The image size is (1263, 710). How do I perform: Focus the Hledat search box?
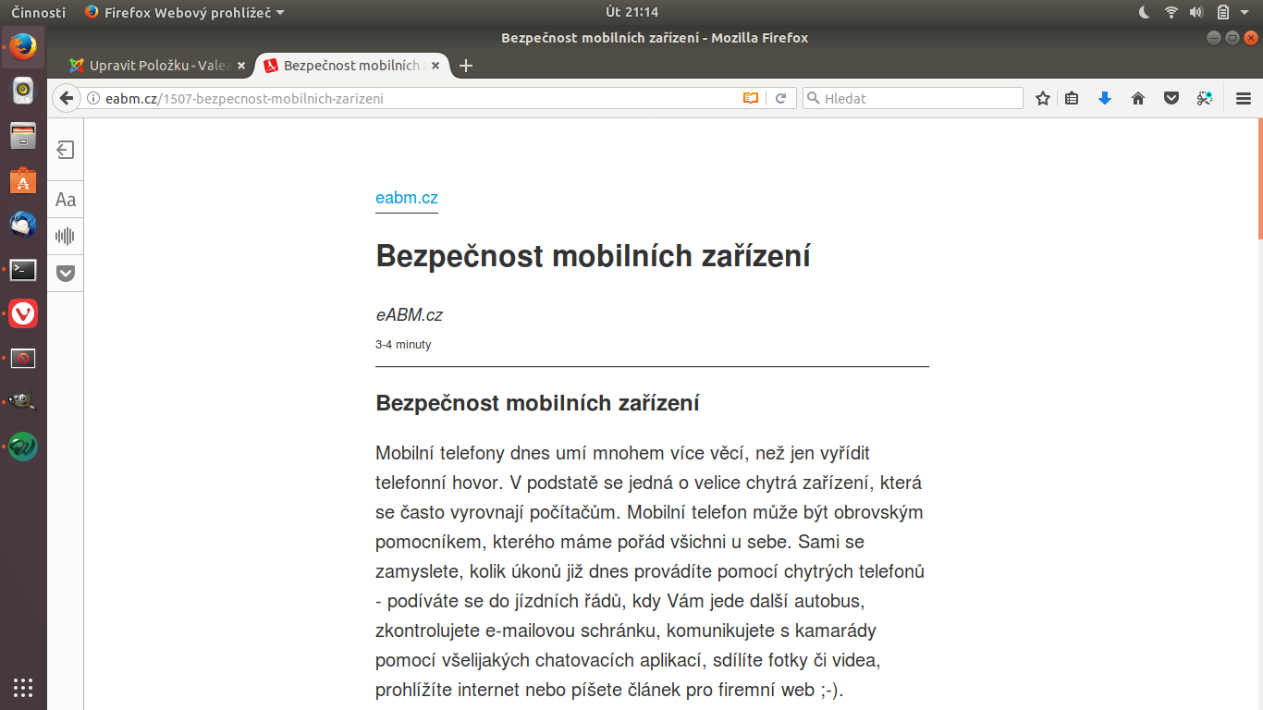point(913,98)
